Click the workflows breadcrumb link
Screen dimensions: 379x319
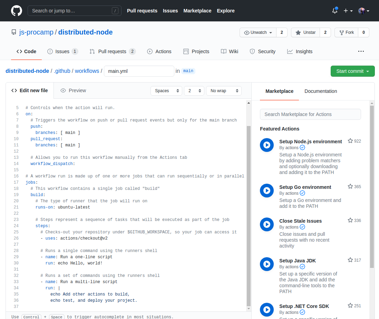pyautogui.click(x=87, y=71)
